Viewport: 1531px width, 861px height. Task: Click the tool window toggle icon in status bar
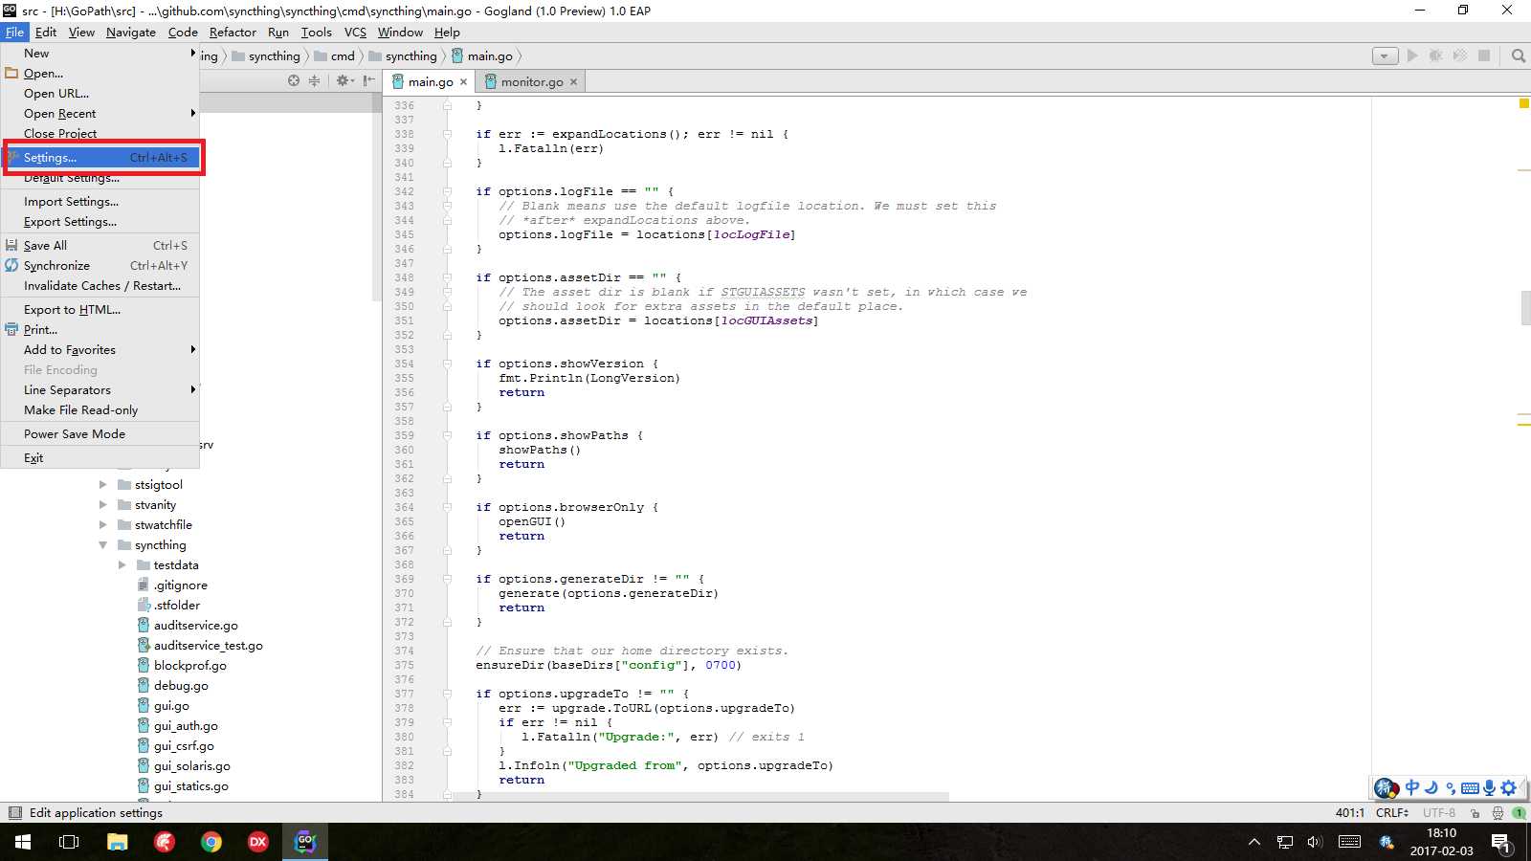(14, 813)
